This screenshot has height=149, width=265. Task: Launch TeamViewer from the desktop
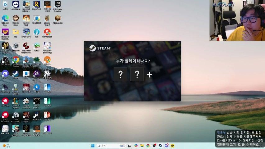[16, 5]
